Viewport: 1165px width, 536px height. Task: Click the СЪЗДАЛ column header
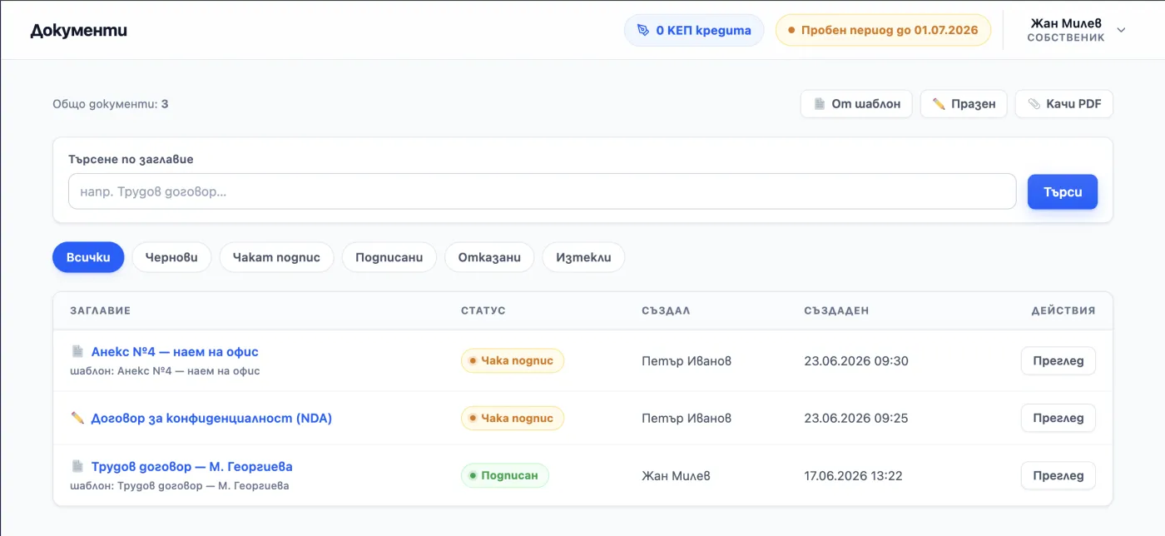coord(666,310)
